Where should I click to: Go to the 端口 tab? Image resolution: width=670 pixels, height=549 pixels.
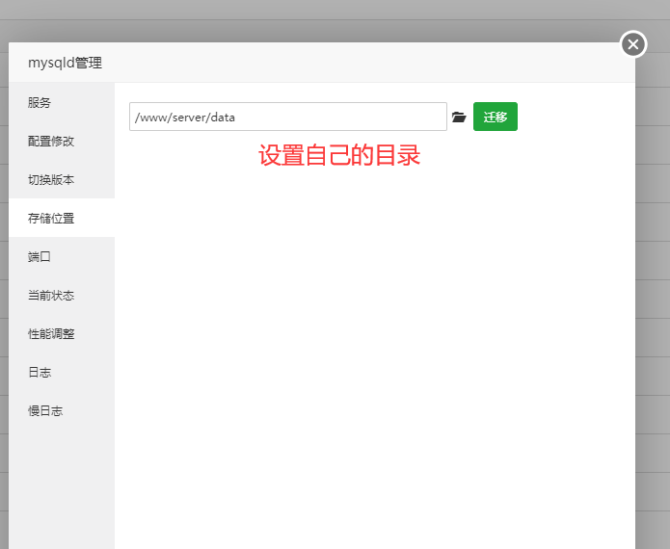point(62,256)
